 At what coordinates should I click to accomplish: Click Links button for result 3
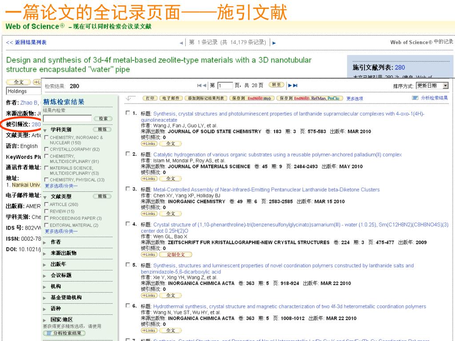[x=149, y=214]
